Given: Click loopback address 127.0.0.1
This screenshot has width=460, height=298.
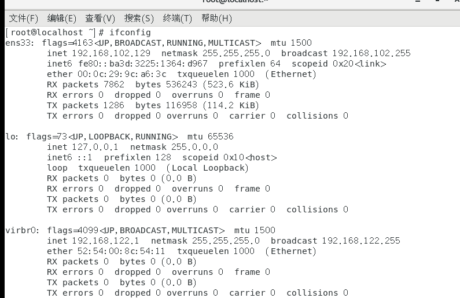Looking at the screenshot, I should point(95,147).
